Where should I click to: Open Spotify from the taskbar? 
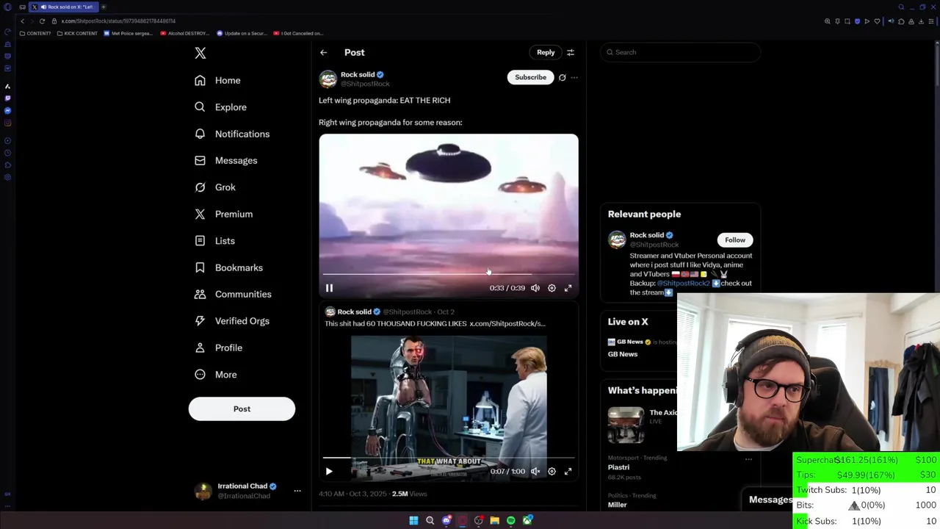pos(511,520)
